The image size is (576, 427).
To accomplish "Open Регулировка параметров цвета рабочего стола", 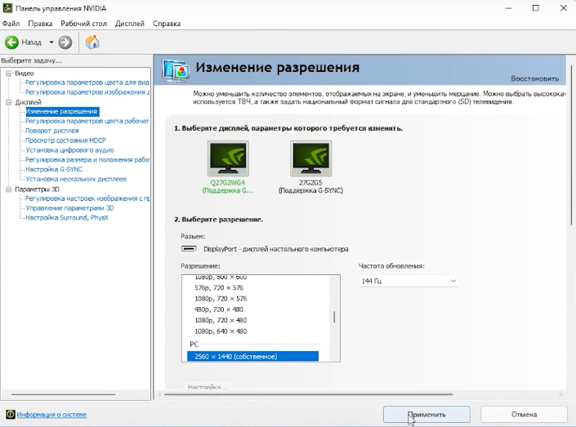I will pos(87,121).
